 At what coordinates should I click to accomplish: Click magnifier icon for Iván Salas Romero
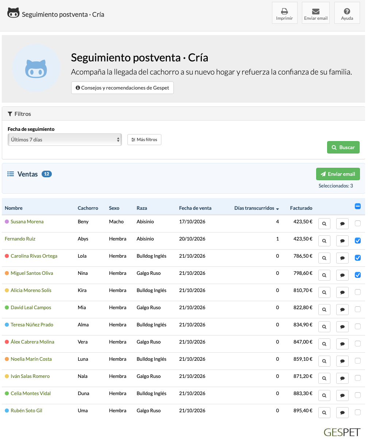pos(324,378)
